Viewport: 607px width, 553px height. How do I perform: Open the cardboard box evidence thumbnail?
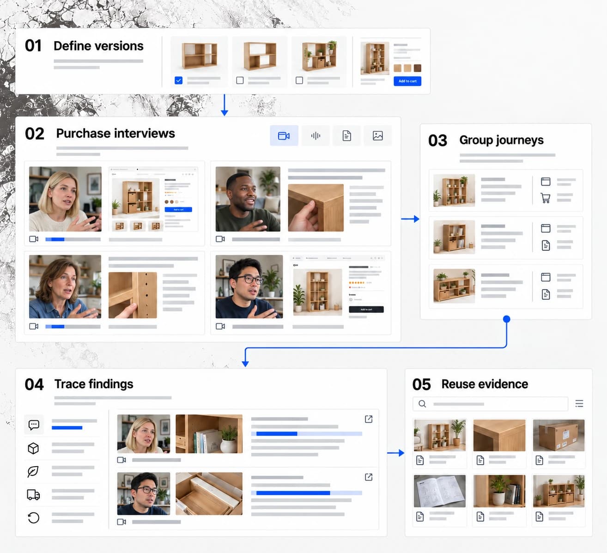[x=558, y=435]
